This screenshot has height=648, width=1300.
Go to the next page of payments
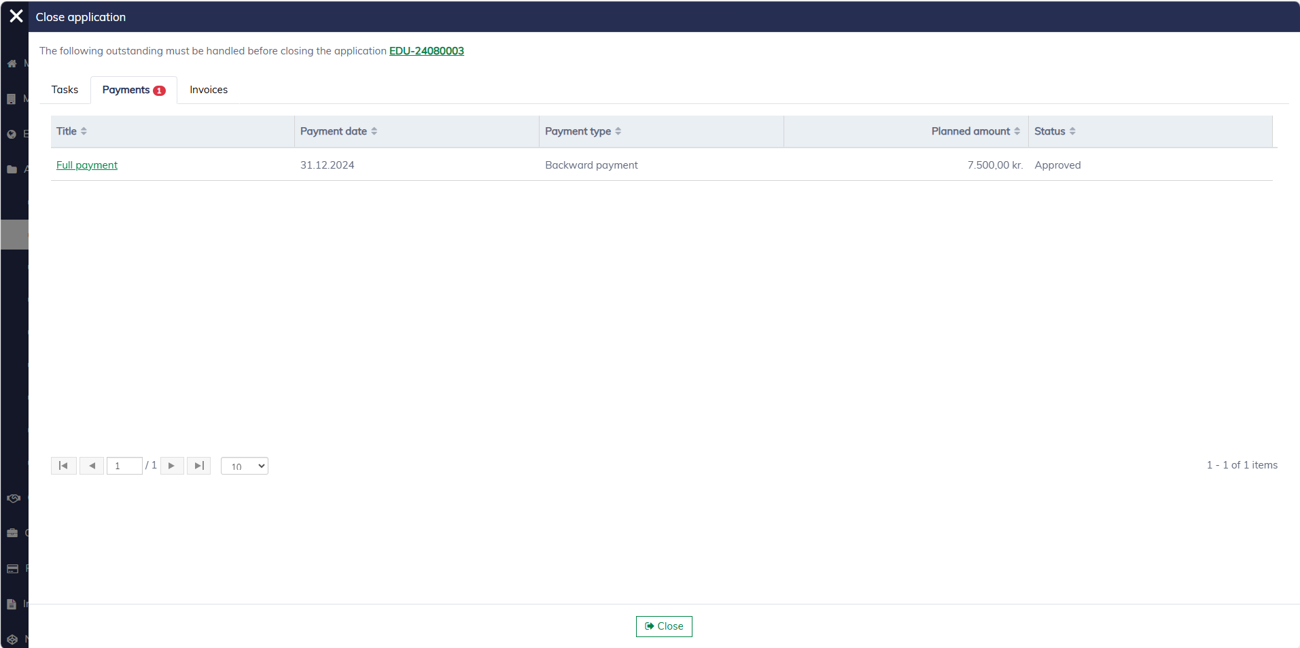172,466
